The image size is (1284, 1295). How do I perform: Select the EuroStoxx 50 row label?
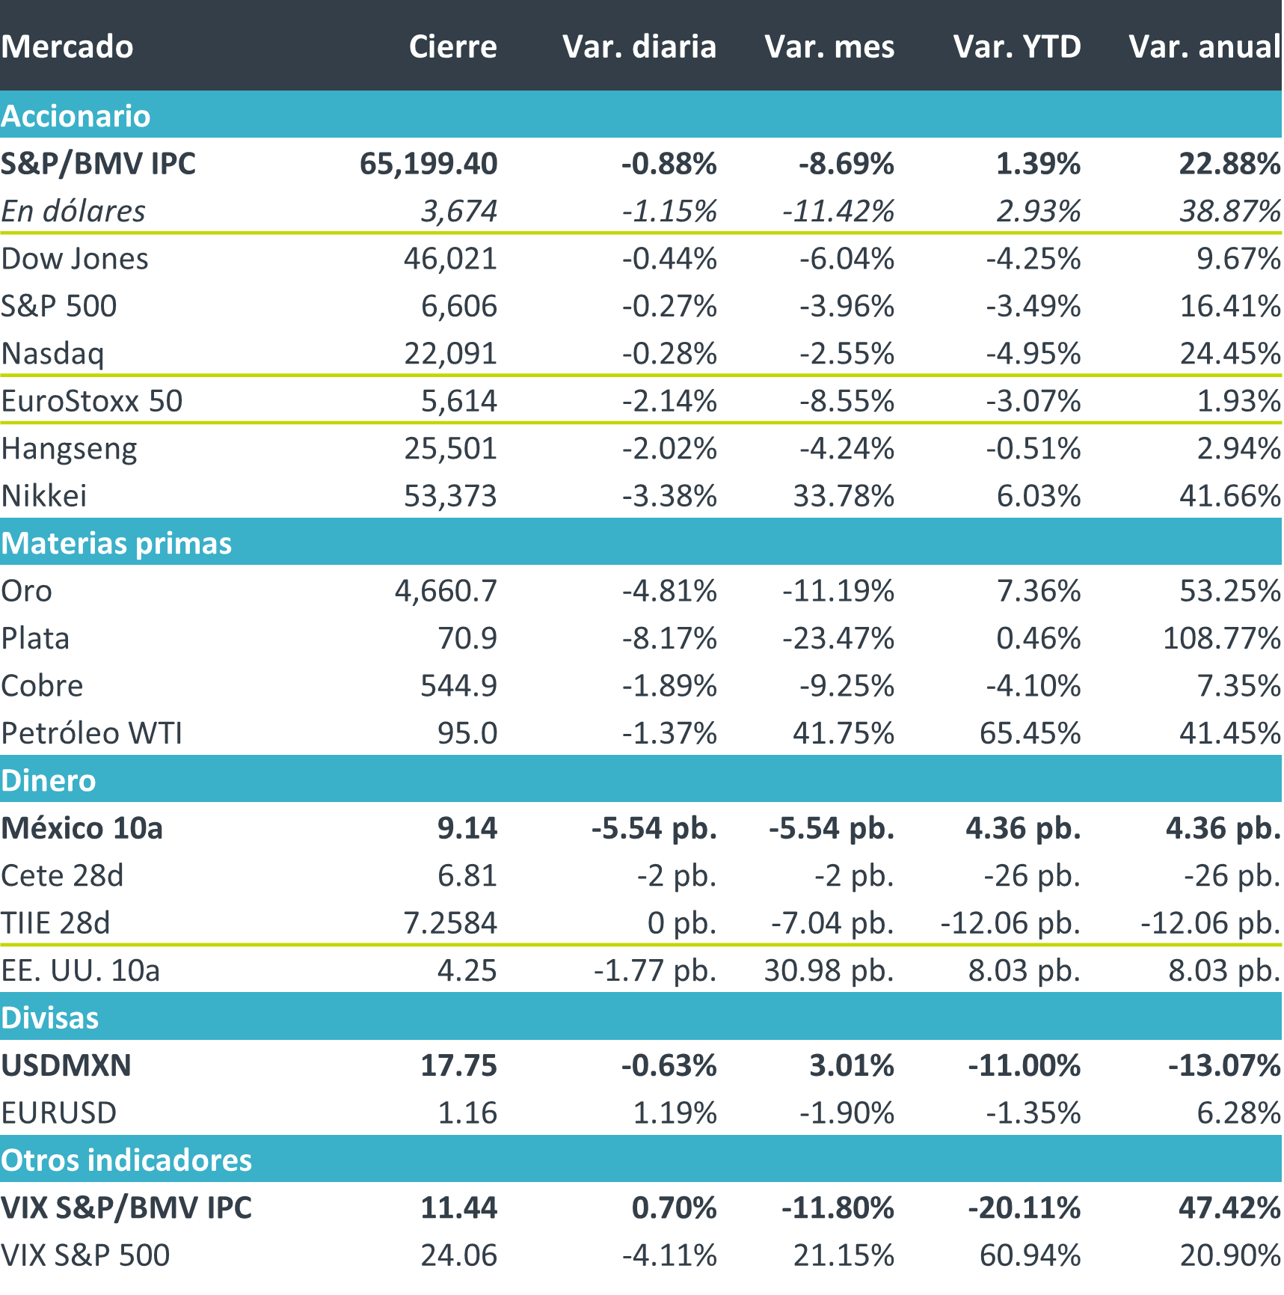tap(92, 401)
